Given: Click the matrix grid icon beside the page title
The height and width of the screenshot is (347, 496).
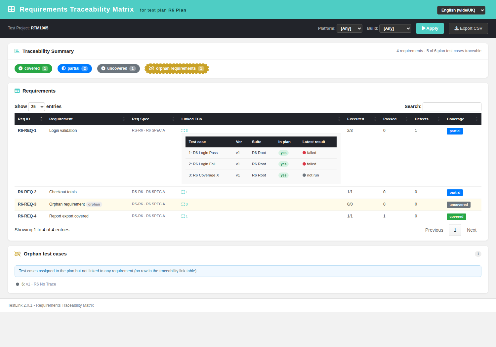Looking at the screenshot, I should (11, 9).
